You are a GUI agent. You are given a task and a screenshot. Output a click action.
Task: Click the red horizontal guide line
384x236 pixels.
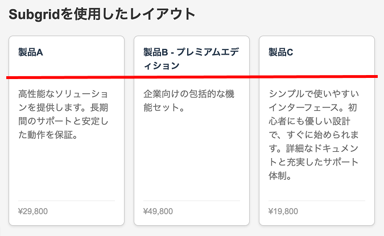coord(192,77)
